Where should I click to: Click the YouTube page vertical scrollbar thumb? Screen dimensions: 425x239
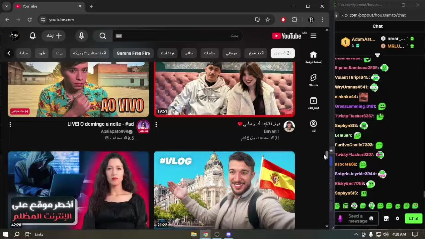point(327,155)
